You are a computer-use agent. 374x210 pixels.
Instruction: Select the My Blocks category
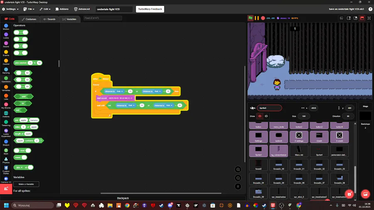point(6,105)
